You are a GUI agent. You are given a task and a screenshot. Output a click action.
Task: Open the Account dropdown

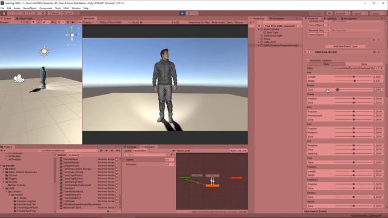point(342,13)
